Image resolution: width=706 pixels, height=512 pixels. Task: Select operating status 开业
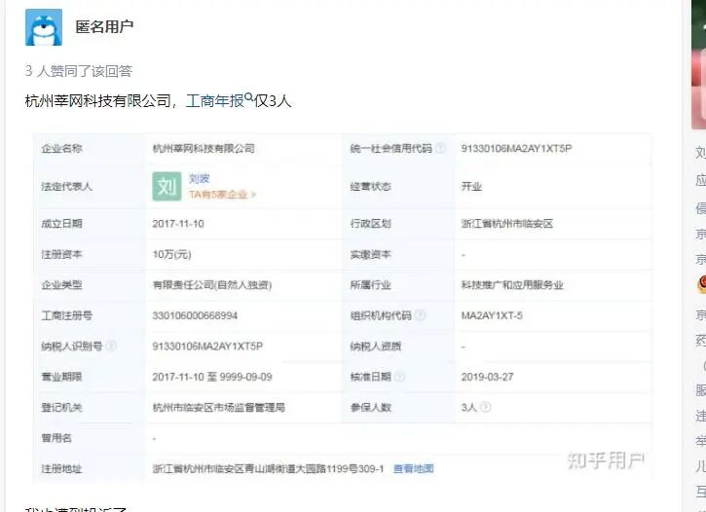click(x=471, y=186)
